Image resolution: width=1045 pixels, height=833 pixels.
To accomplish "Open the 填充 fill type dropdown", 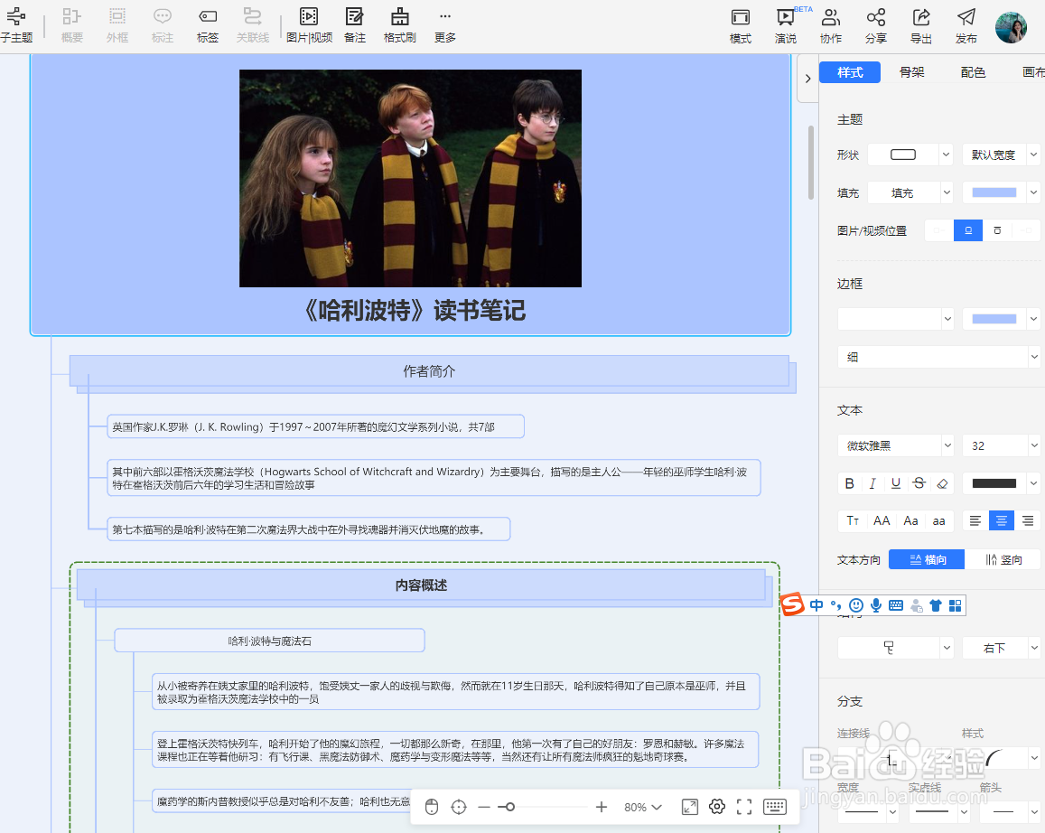I will [910, 192].
